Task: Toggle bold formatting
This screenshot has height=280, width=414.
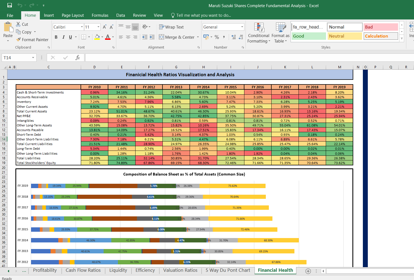Action: [x=56, y=37]
